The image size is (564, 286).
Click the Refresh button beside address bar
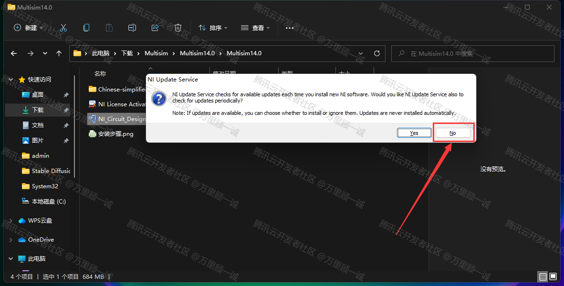pyautogui.click(x=377, y=53)
